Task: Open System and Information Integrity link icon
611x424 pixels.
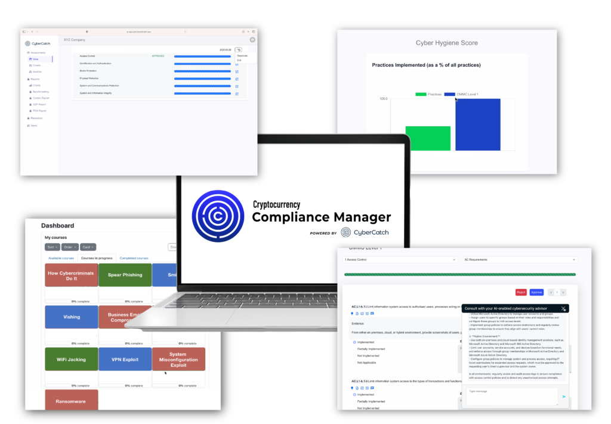Action: (237, 93)
